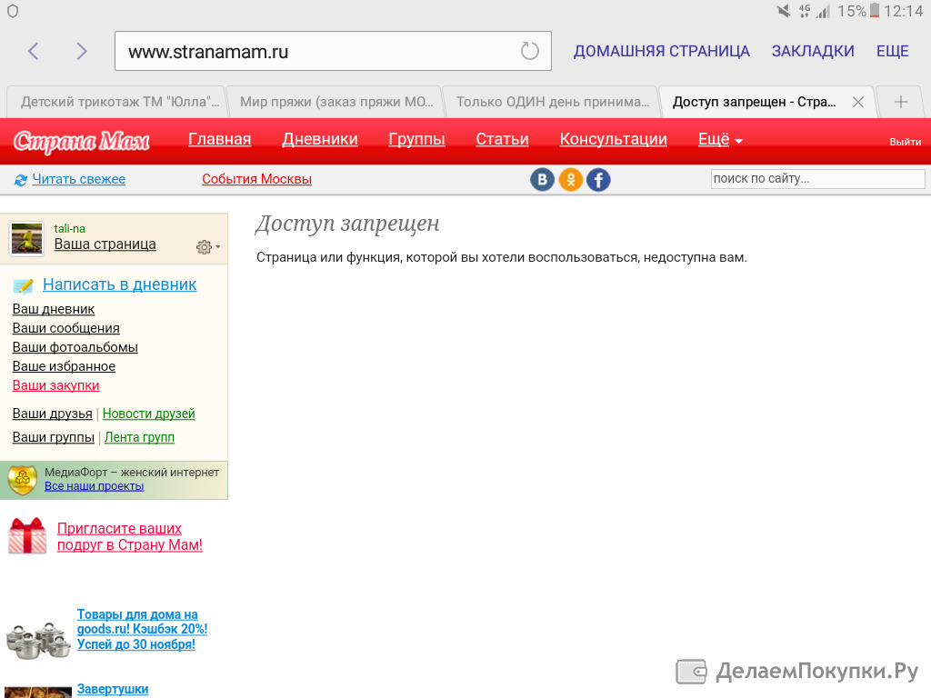Open Ваши фотоальбомы
Viewport: 931px width, 698px height.
click(x=75, y=347)
